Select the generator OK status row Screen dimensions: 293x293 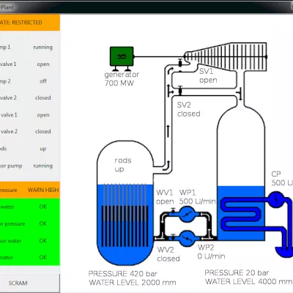(x=30, y=257)
